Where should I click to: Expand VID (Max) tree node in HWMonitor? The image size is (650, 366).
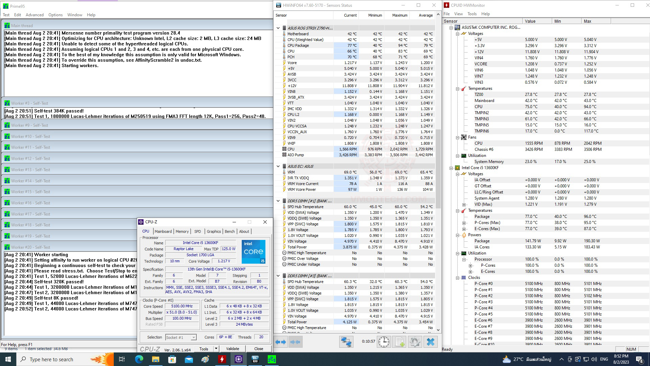click(464, 204)
